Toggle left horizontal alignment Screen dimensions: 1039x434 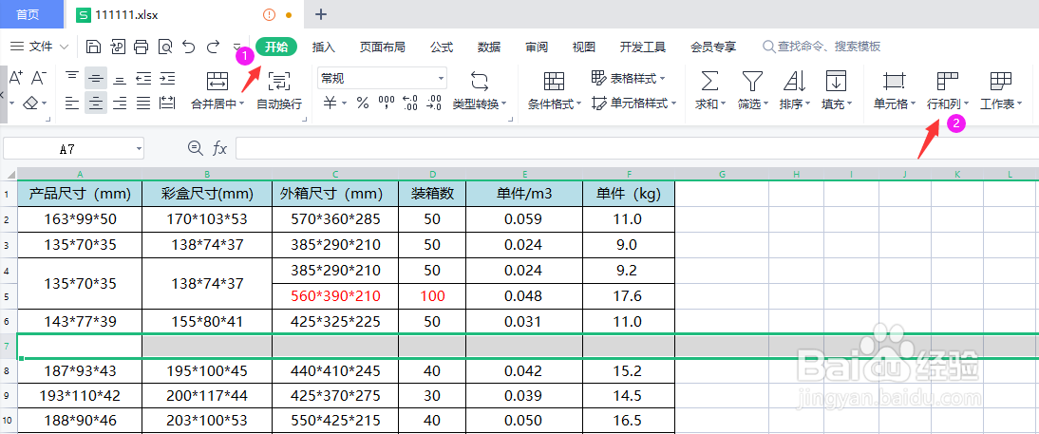tap(72, 103)
